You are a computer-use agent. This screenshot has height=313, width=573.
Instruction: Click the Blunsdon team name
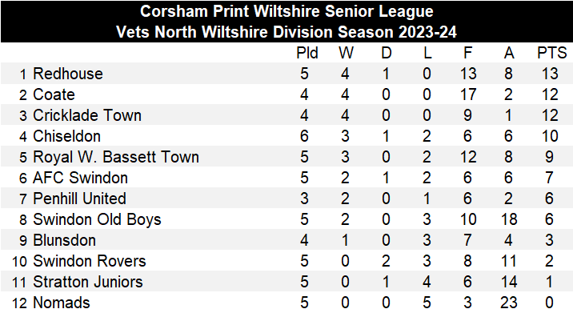tap(64, 241)
